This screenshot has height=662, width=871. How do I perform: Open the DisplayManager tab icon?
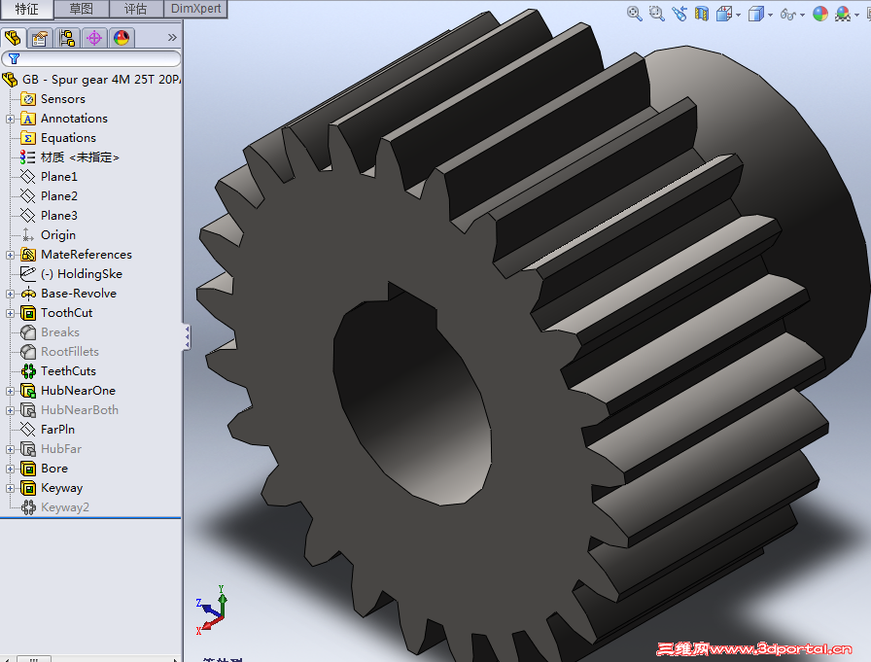point(122,38)
